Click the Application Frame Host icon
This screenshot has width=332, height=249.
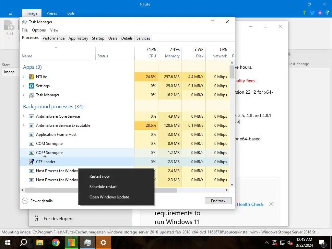click(31, 135)
